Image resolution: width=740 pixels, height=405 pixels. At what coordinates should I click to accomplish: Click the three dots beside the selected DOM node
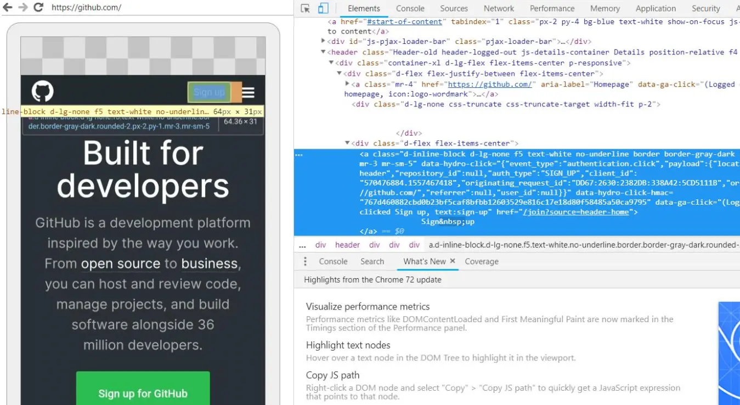click(x=299, y=154)
